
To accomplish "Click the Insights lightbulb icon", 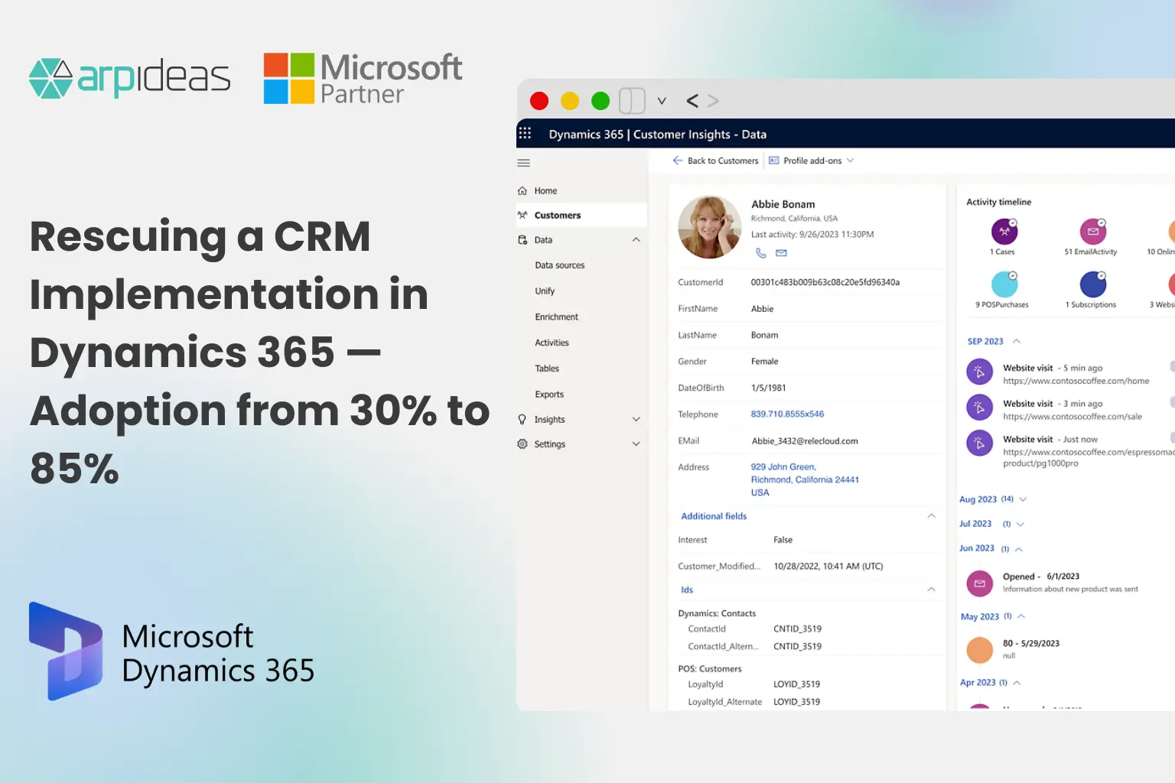I will point(522,419).
